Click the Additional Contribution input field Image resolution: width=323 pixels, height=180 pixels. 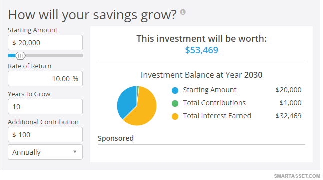[x=45, y=135]
